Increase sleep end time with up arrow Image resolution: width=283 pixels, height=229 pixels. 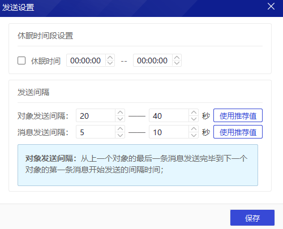click(177, 58)
